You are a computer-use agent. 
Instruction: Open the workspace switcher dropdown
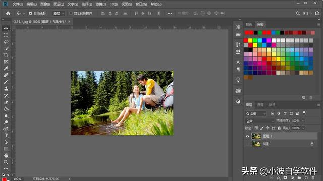pos(307,13)
